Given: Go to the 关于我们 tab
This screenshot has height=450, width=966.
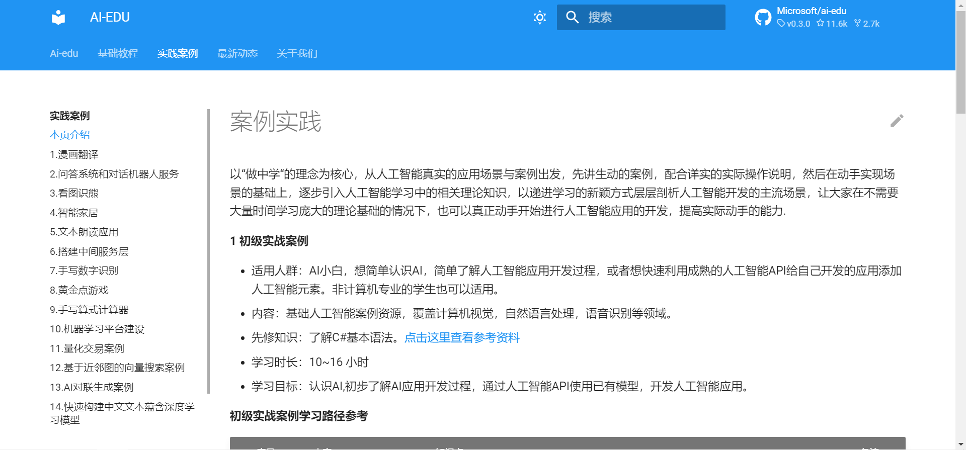Looking at the screenshot, I should pyautogui.click(x=297, y=53).
